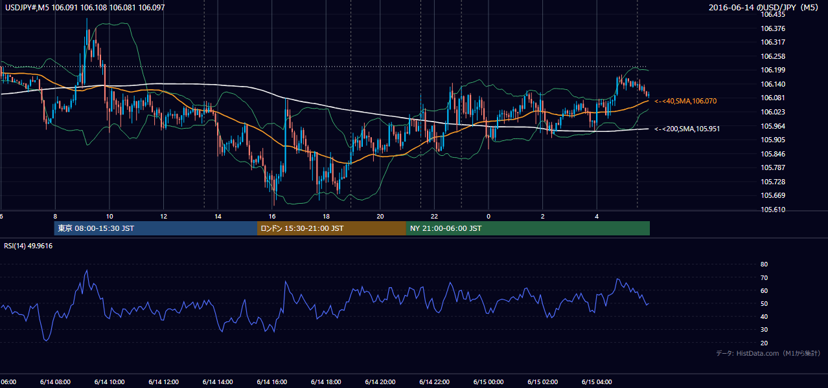Select the NY 21:00-06:00 JST session bar

pos(528,228)
